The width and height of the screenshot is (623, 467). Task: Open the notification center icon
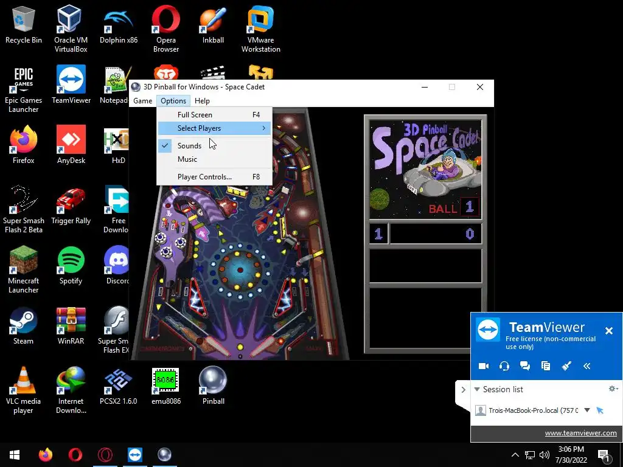point(604,455)
